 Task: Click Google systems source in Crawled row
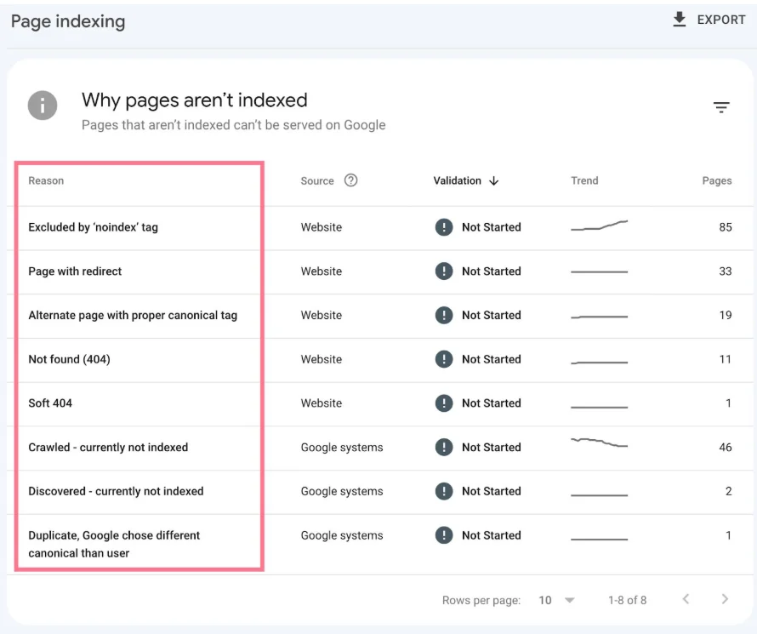pos(342,447)
